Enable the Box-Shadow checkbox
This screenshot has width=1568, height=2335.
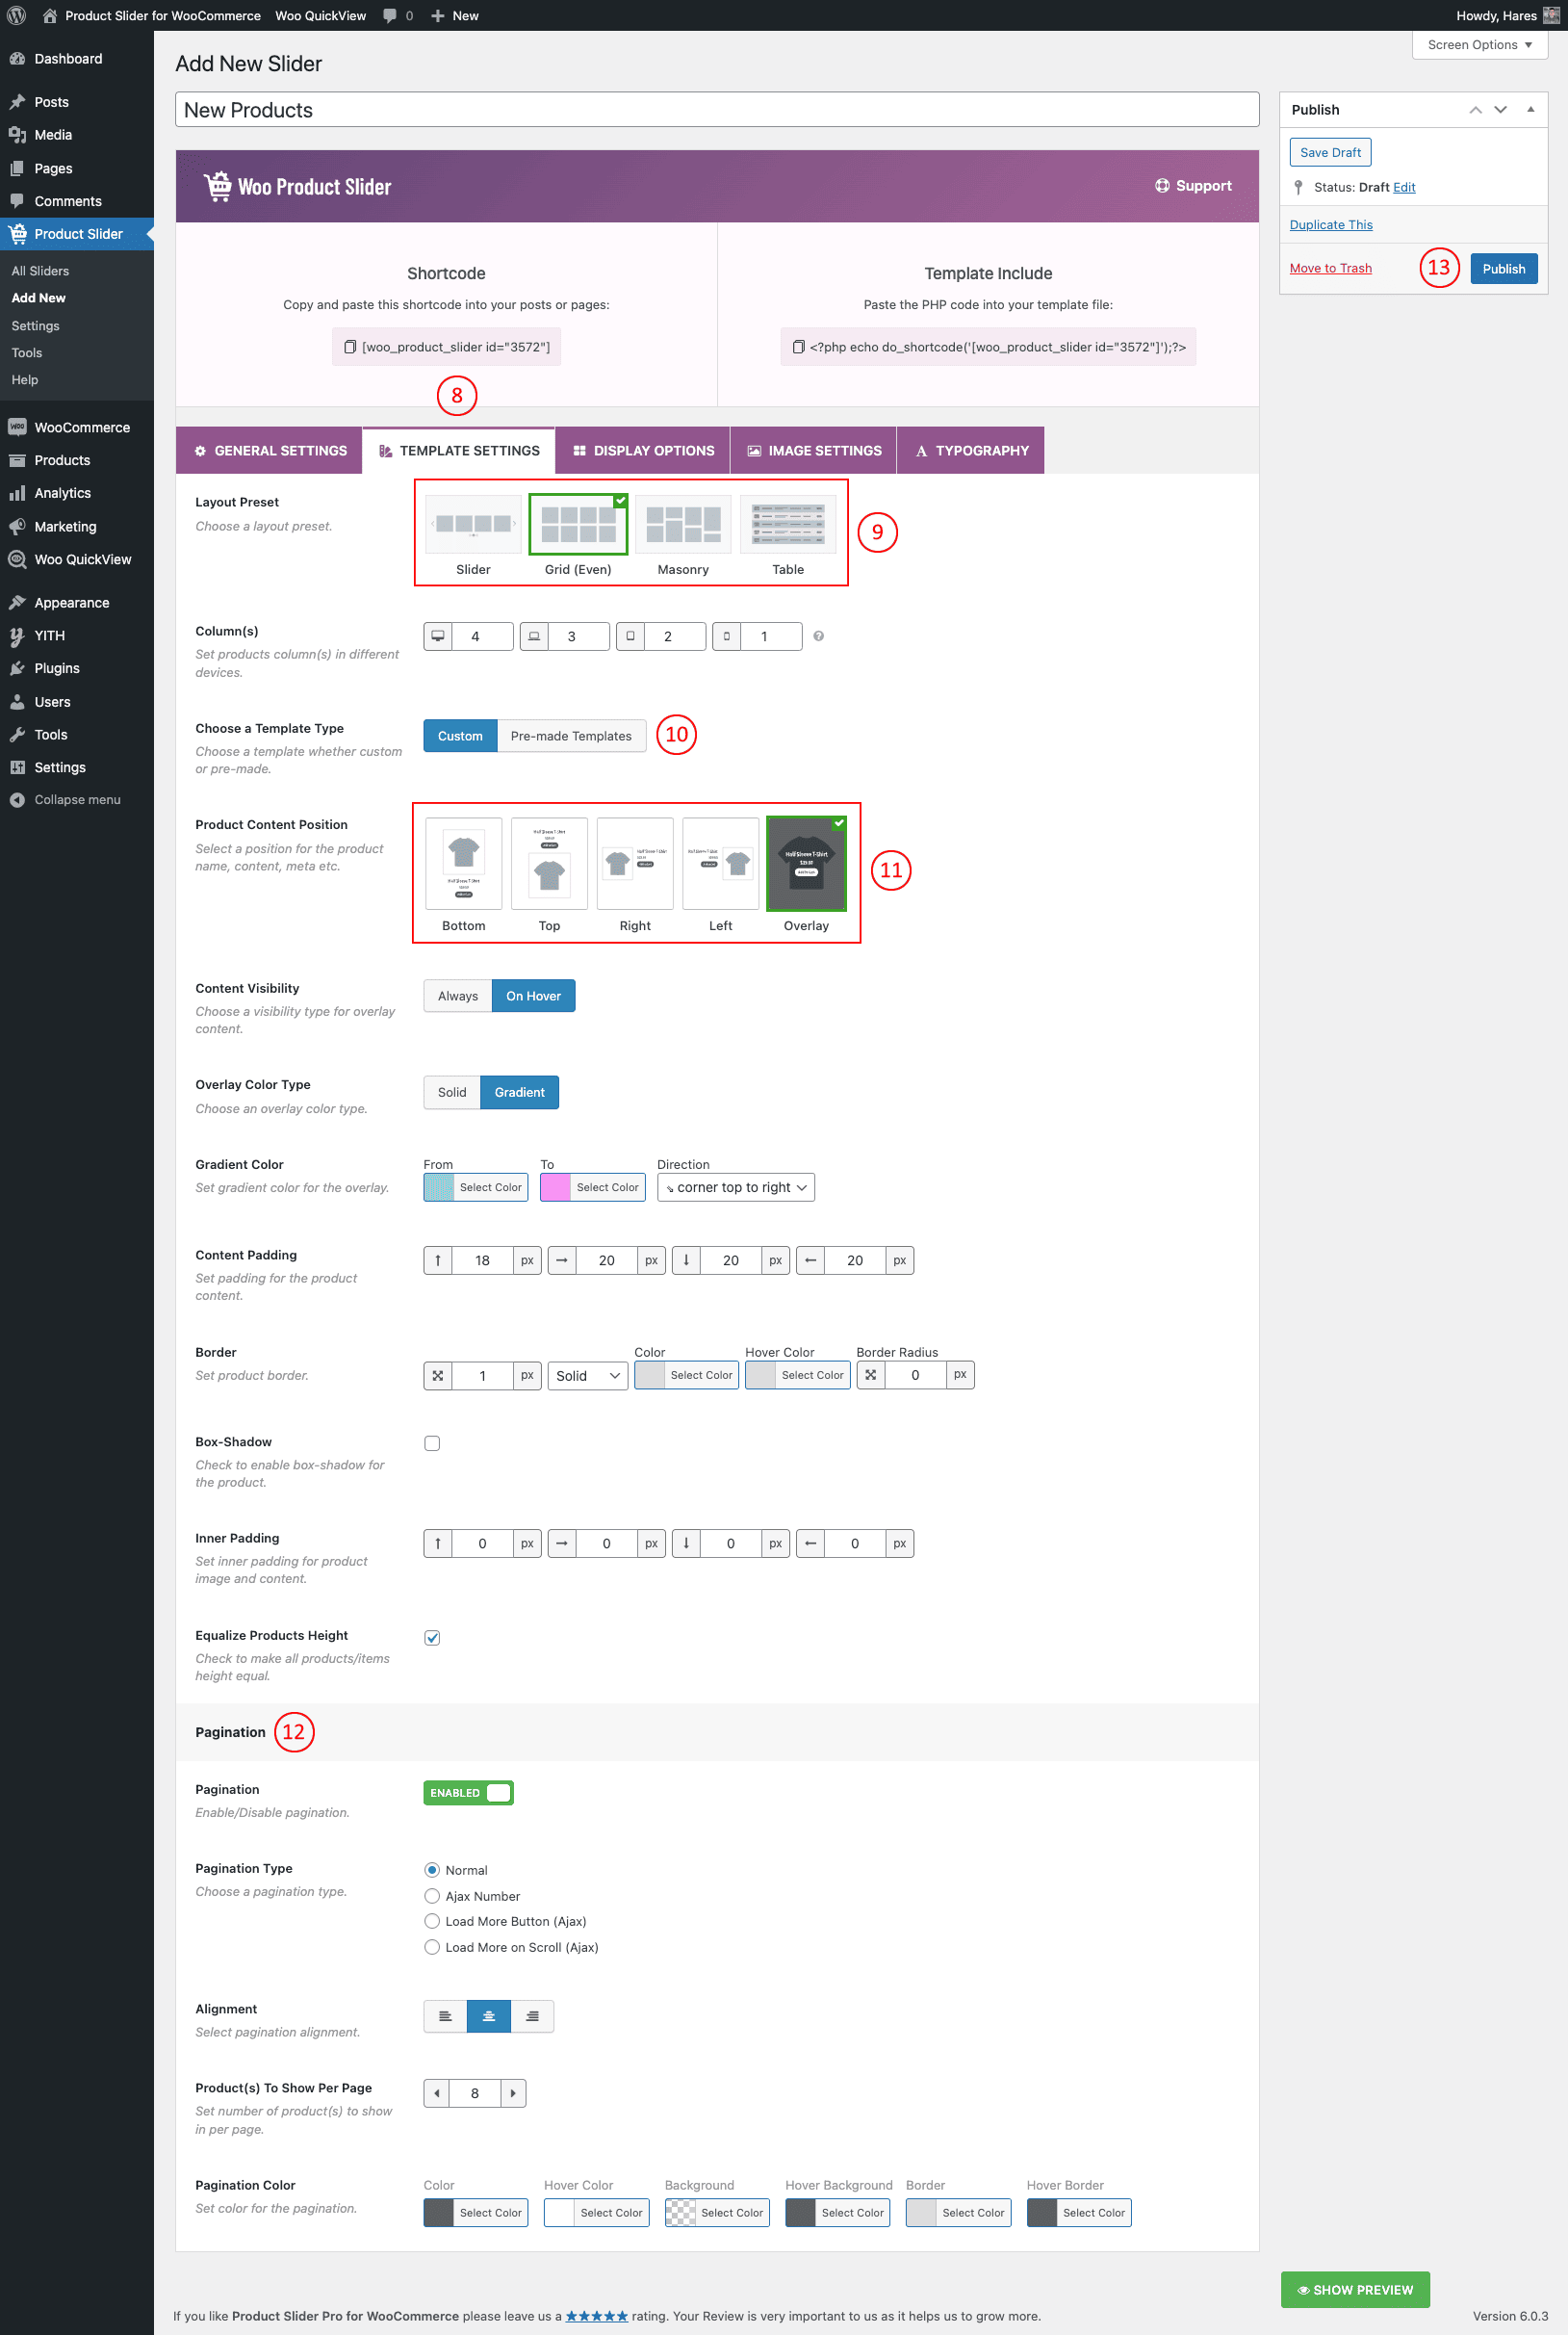click(432, 1442)
